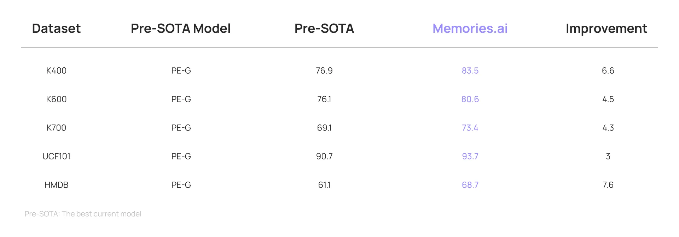
Task: Click the Dataset column header
Action: point(56,29)
